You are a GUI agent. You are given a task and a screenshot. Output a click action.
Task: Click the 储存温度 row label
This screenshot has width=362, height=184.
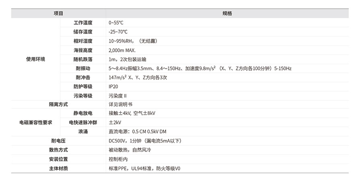[x=83, y=32]
